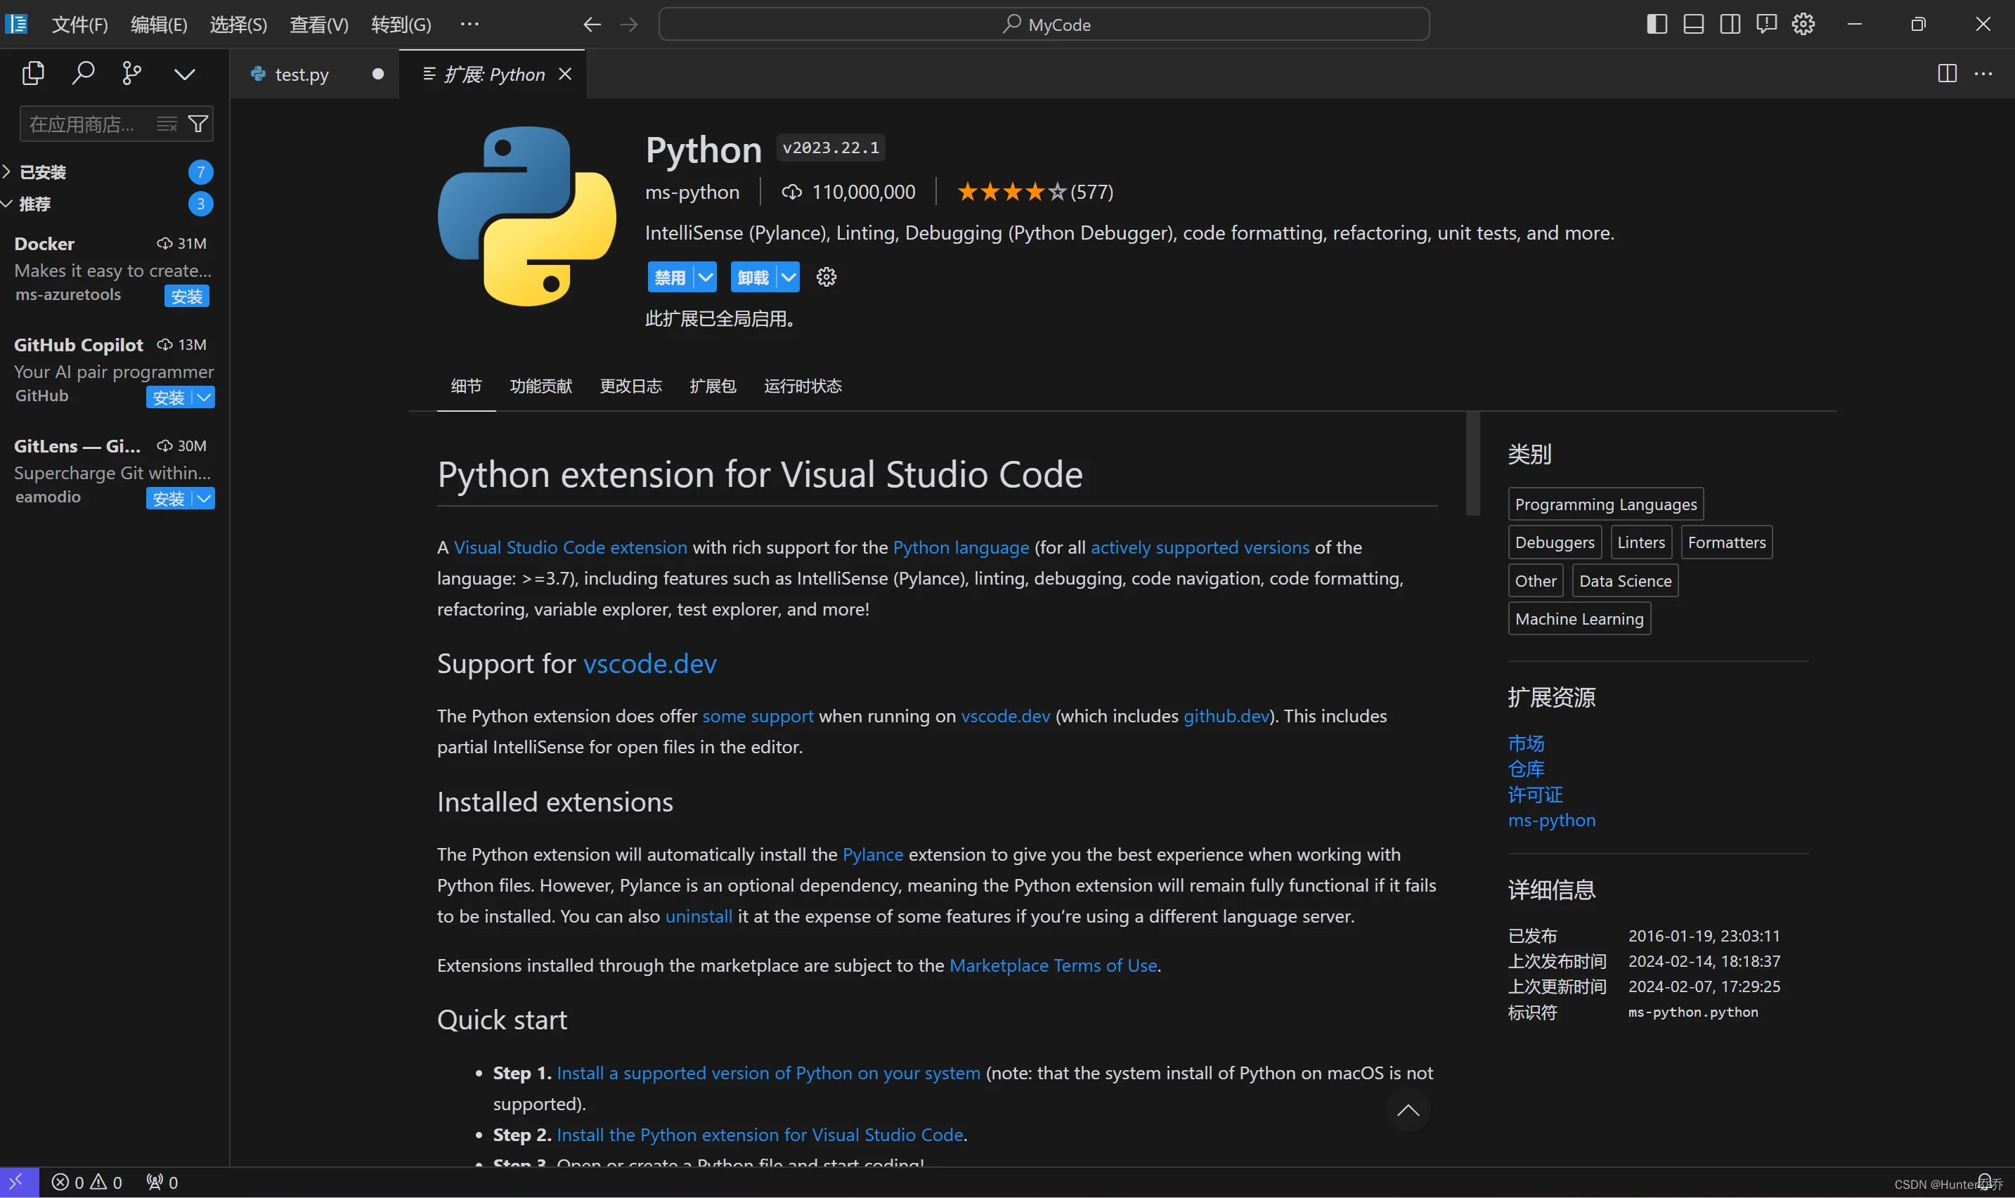The height and width of the screenshot is (1198, 2015).
Task: Open the Search magnifier in sidebar
Action: (x=83, y=74)
